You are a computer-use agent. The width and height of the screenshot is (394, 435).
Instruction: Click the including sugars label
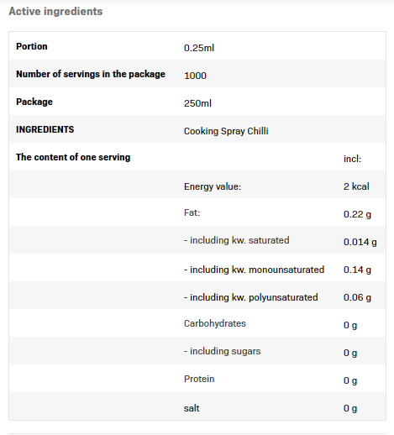point(222,351)
